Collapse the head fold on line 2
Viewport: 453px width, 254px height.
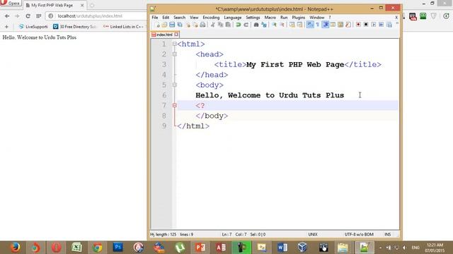pyautogui.click(x=175, y=54)
